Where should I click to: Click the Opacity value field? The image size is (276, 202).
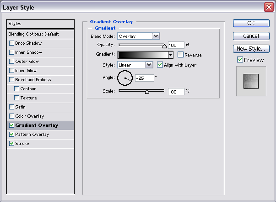click(x=176, y=45)
